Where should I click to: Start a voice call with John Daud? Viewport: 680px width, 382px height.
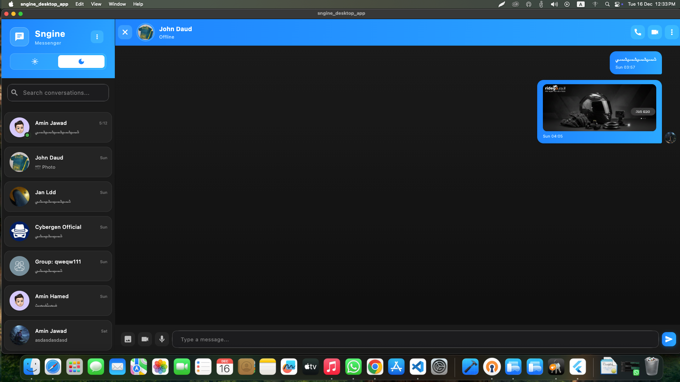pos(637,32)
